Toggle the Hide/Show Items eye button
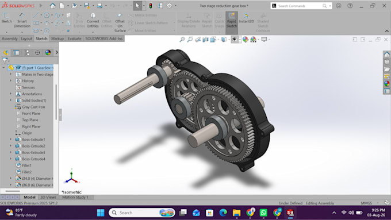 234,40
